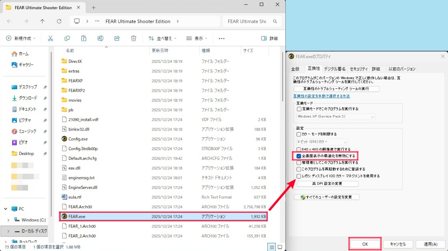
Task: Click the paste clipboard icon
Action: click(84, 38)
